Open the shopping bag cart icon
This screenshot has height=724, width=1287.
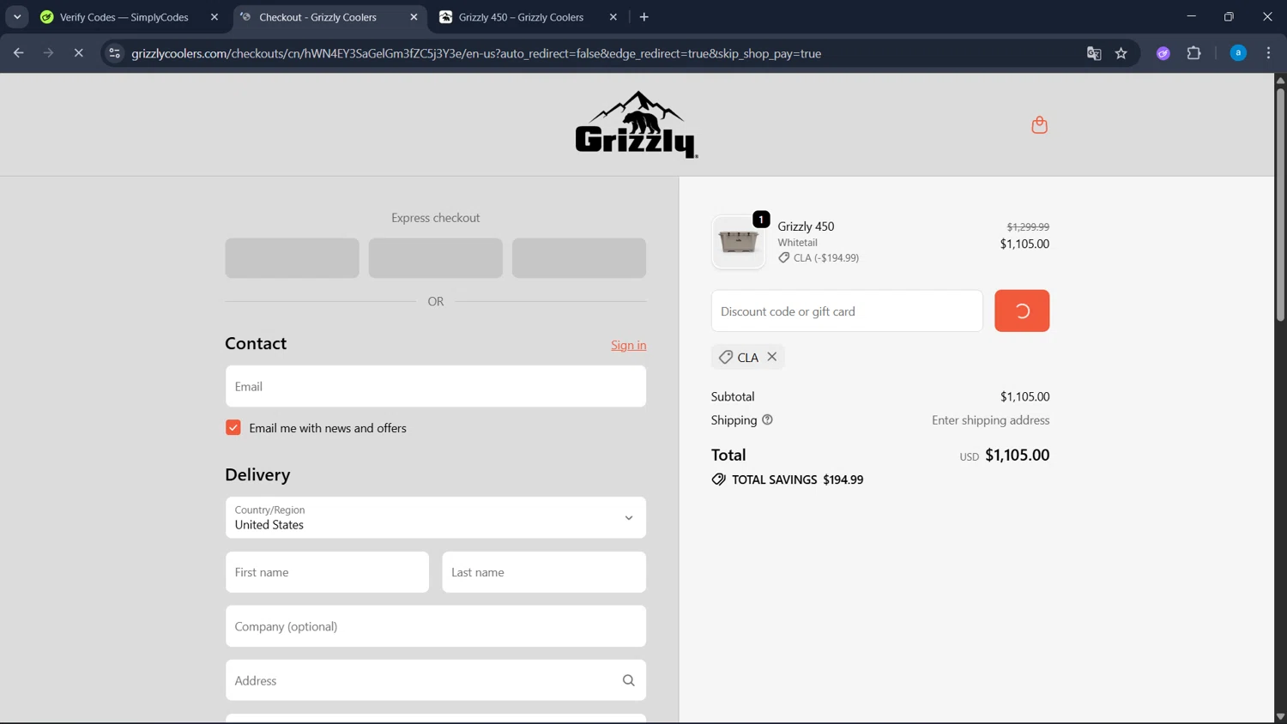point(1039,125)
